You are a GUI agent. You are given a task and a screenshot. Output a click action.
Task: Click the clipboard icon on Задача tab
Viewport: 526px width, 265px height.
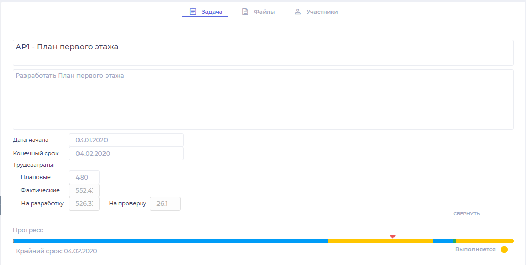(x=193, y=11)
